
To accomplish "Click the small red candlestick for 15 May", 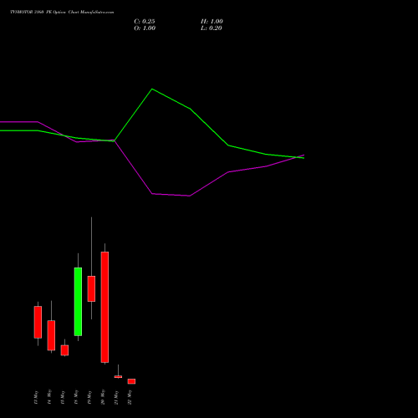I will click(x=64, y=350).
